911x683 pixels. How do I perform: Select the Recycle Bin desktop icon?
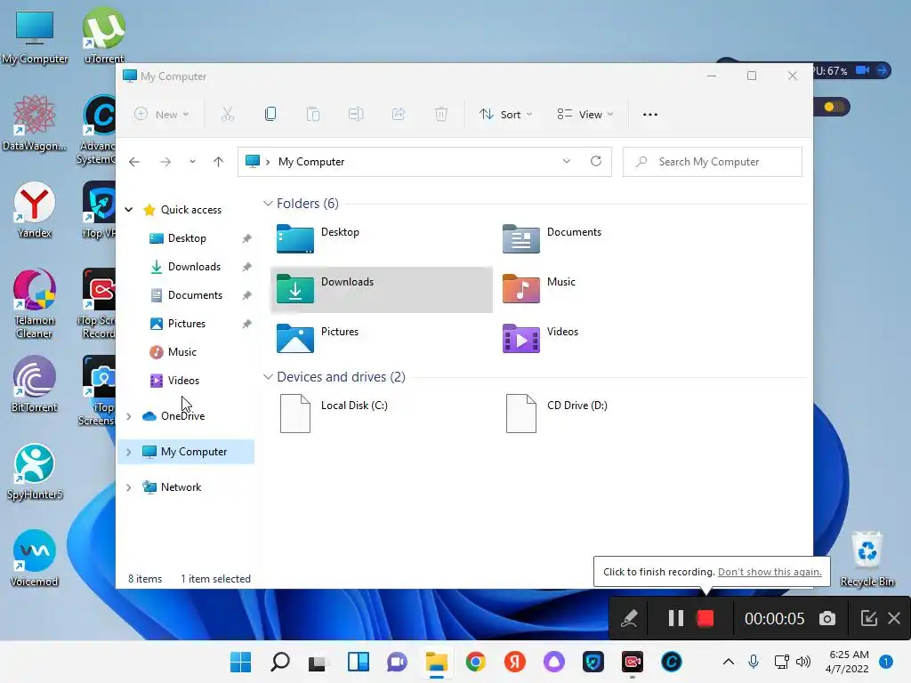(x=867, y=558)
